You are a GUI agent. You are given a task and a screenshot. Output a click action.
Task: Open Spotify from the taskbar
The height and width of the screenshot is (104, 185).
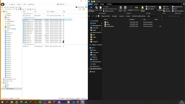point(40,102)
